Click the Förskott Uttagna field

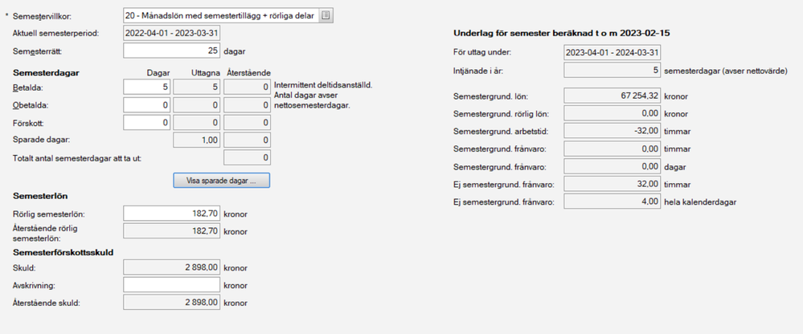coord(196,122)
